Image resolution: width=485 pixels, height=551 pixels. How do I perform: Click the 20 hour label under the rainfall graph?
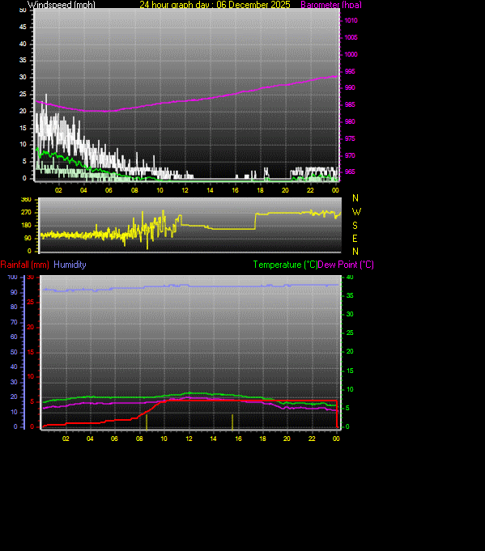point(287,439)
